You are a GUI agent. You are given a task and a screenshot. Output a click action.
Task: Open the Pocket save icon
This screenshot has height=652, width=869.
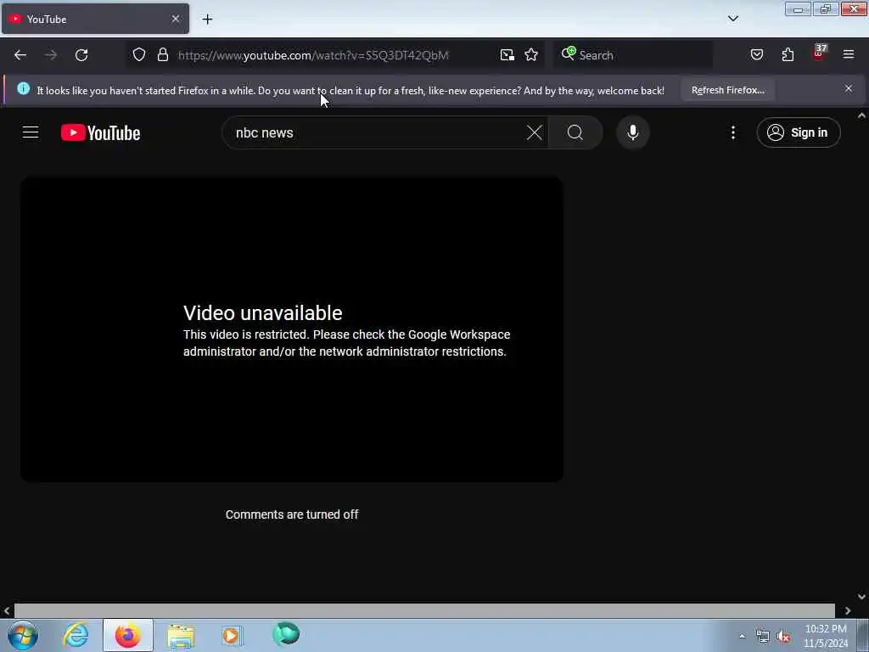click(756, 54)
